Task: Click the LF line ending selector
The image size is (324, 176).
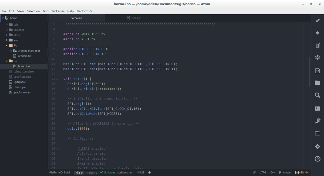Action: 254,172
